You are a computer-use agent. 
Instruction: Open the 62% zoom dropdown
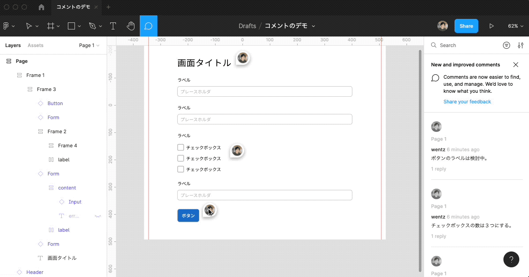[515, 26]
